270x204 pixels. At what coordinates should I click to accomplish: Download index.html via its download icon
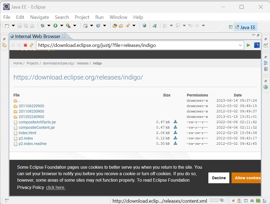point(175,132)
